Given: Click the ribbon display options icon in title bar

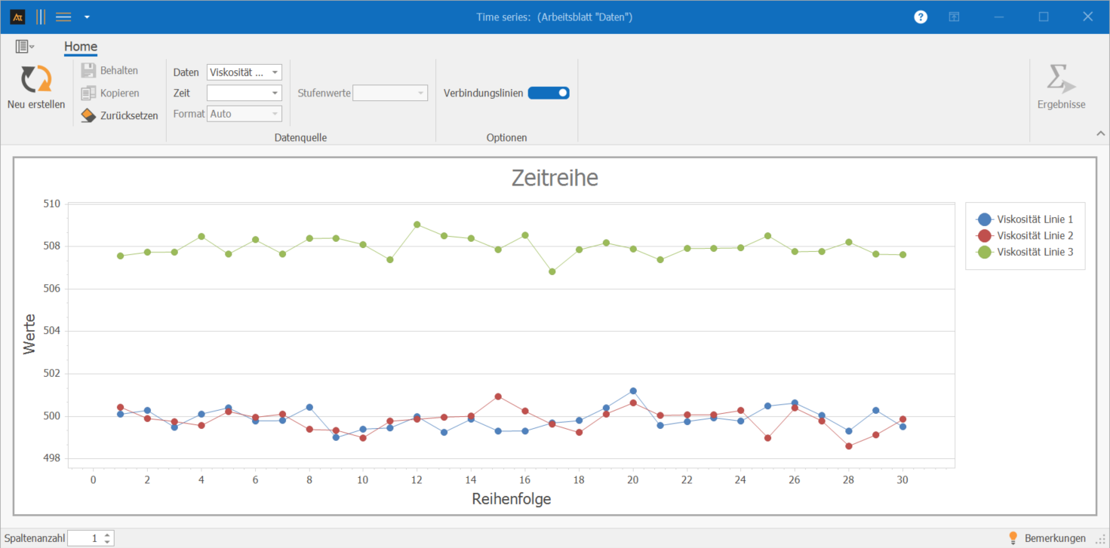Looking at the screenshot, I should point(954,17).
